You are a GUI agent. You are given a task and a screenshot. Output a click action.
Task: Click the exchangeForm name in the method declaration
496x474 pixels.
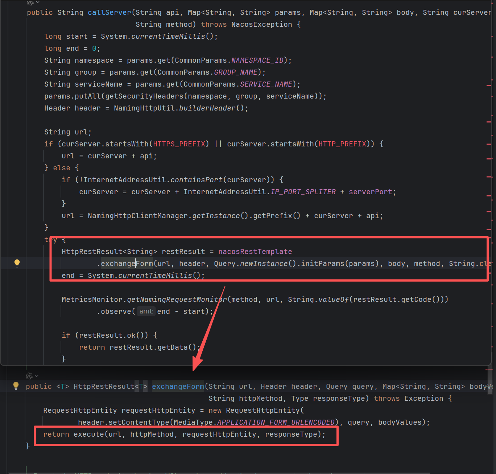pyautogui.click(x=178, y=387)
